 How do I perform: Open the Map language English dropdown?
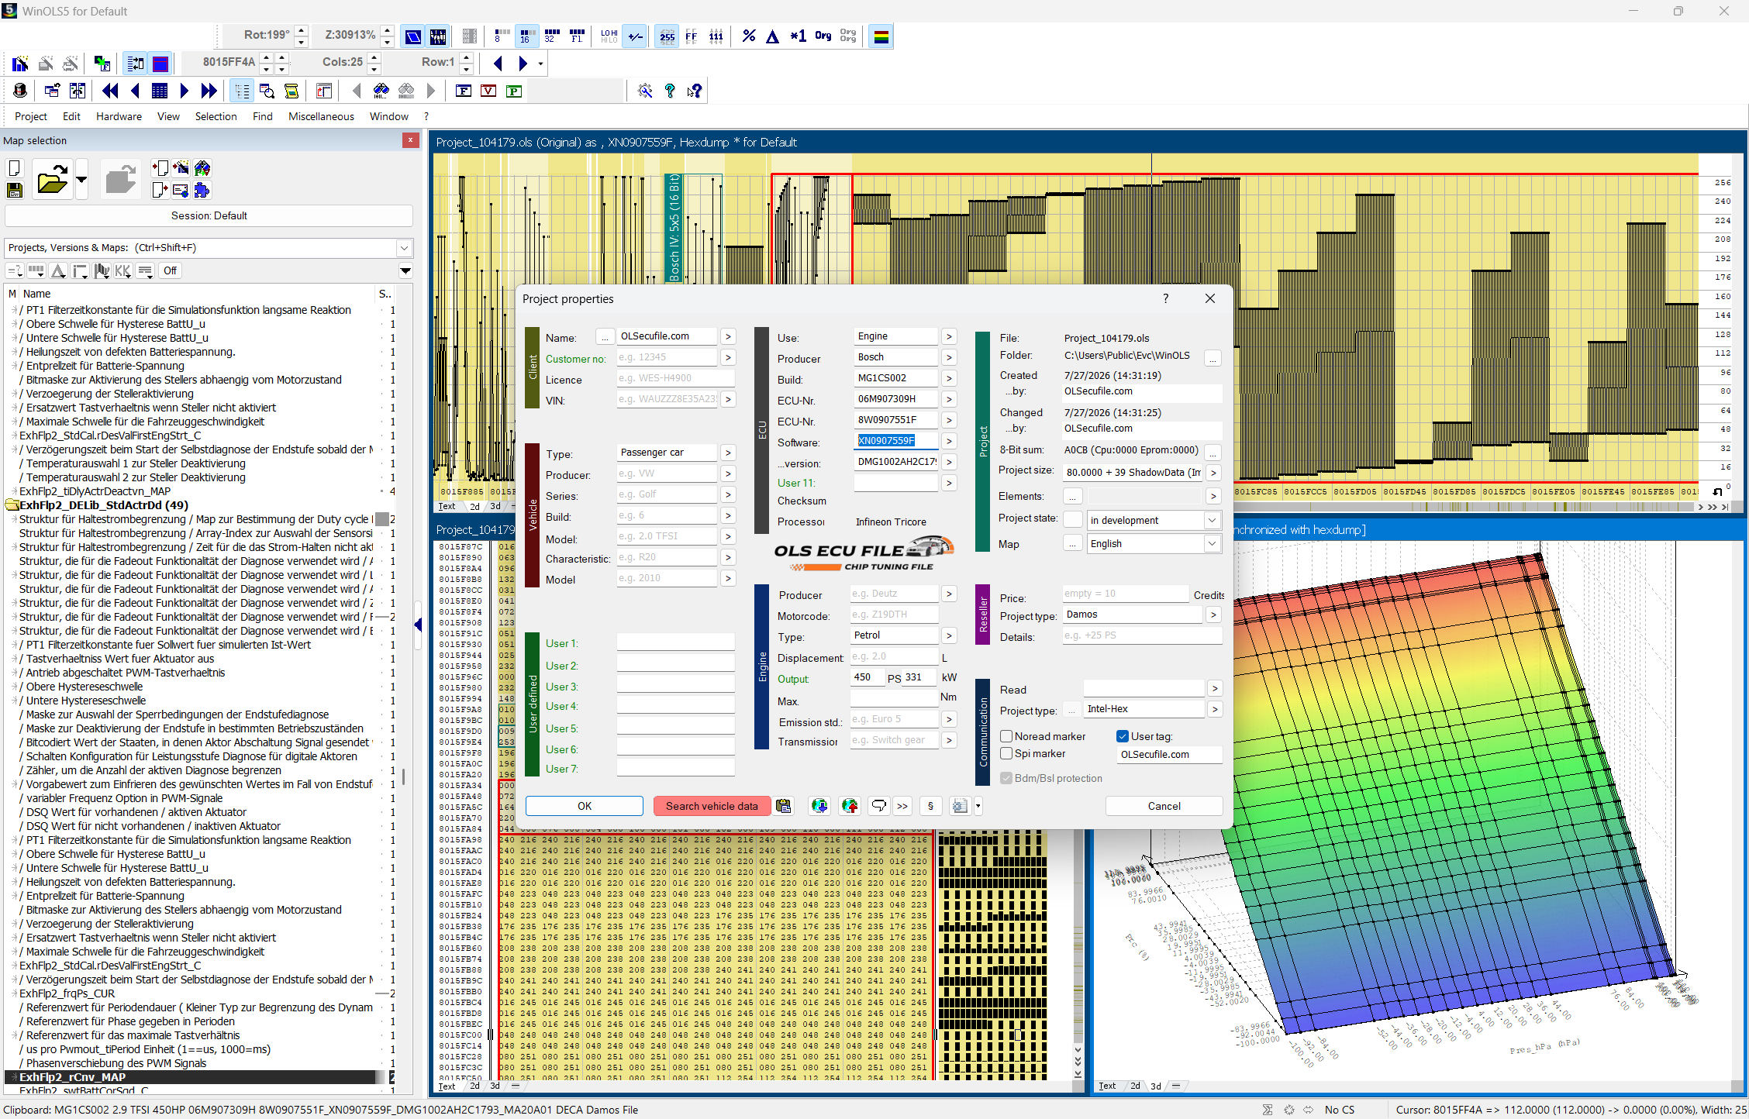[1212, 544]
